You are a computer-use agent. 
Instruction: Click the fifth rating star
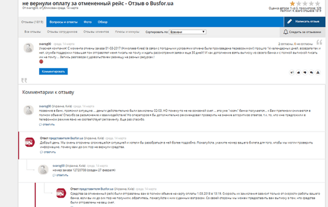tap(317, 3)
